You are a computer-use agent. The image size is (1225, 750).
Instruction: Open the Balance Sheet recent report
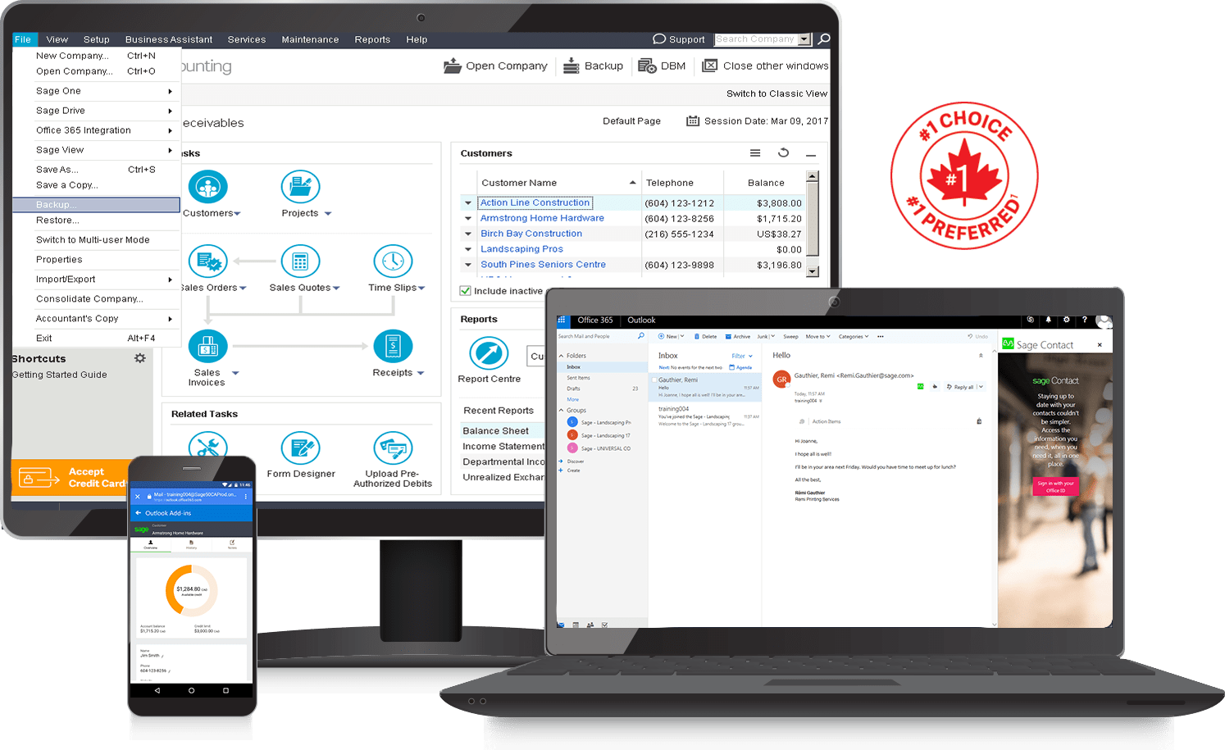[496, 431]
